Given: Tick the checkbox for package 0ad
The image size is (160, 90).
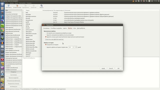Looking at the screenshot, I should (23, 12).
